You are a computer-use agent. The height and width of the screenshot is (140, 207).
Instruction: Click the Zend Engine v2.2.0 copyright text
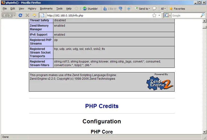point(72,79)
